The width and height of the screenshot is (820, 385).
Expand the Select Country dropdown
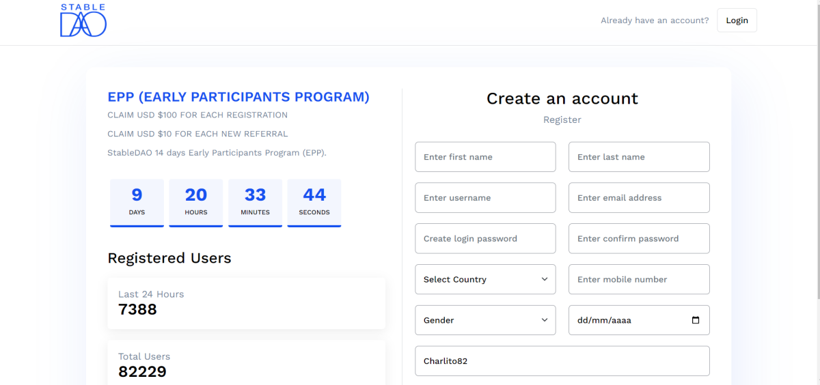click(x=485, y=279)
